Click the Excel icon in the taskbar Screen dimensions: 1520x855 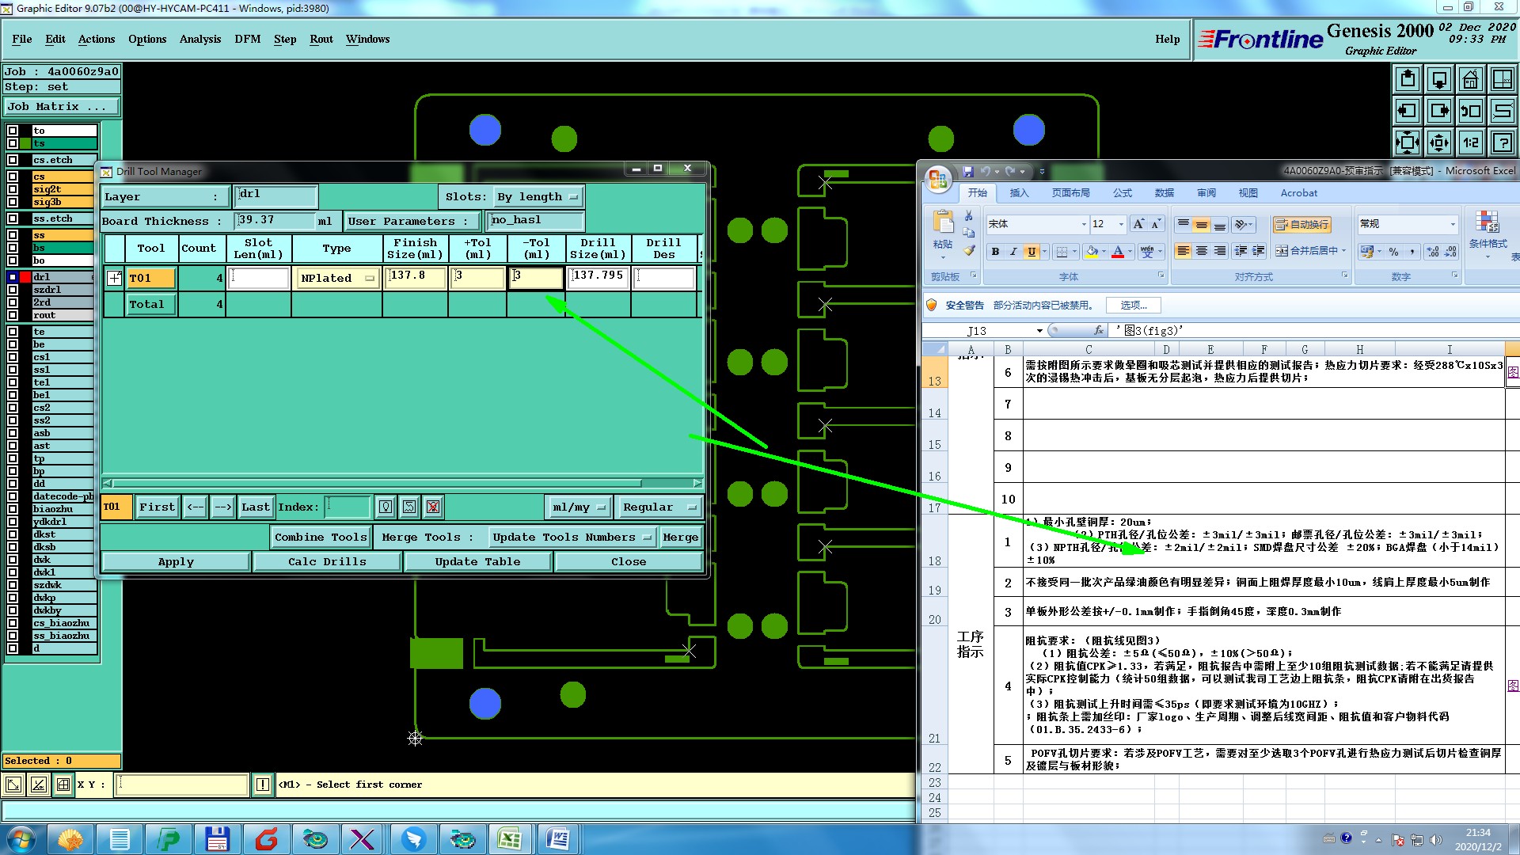(x=509, y=839)
